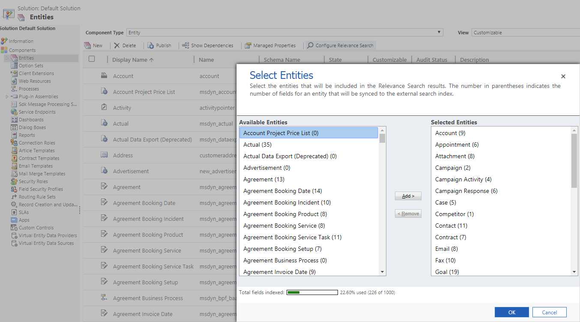Click the Delete X icon

pos(117,45)
